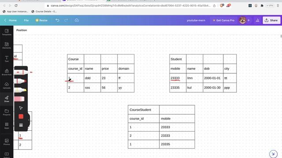This screenshot has width=282, height=158.
Task: Select the yy domain cell
Action: point(126,88)
